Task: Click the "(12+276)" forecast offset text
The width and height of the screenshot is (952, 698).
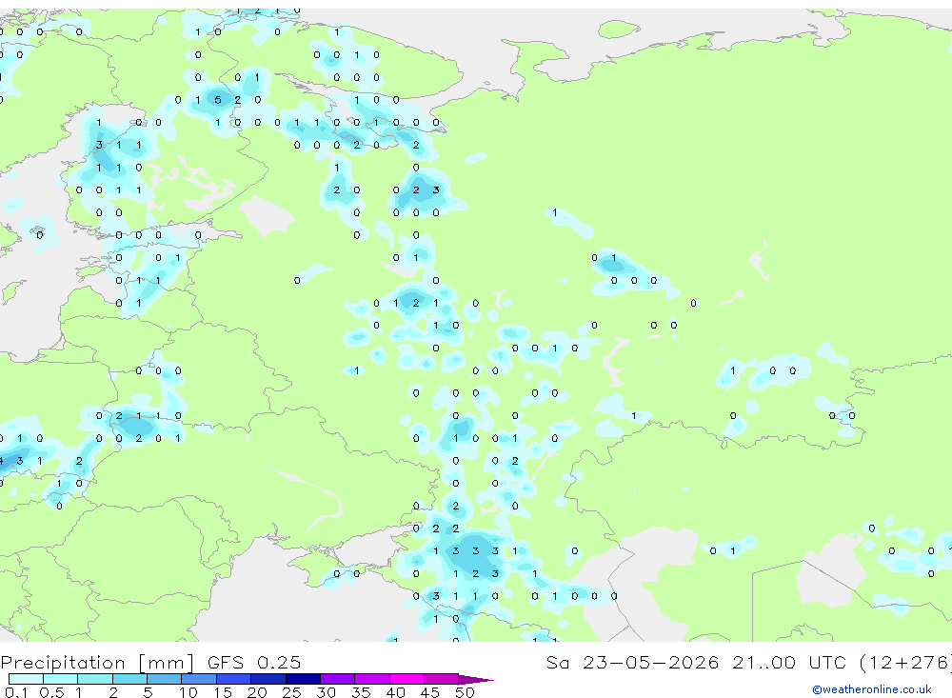Action: (x=905, y=662)
